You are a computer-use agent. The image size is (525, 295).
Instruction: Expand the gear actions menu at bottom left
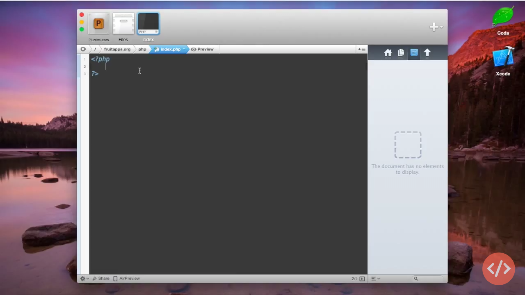point(84,279)
